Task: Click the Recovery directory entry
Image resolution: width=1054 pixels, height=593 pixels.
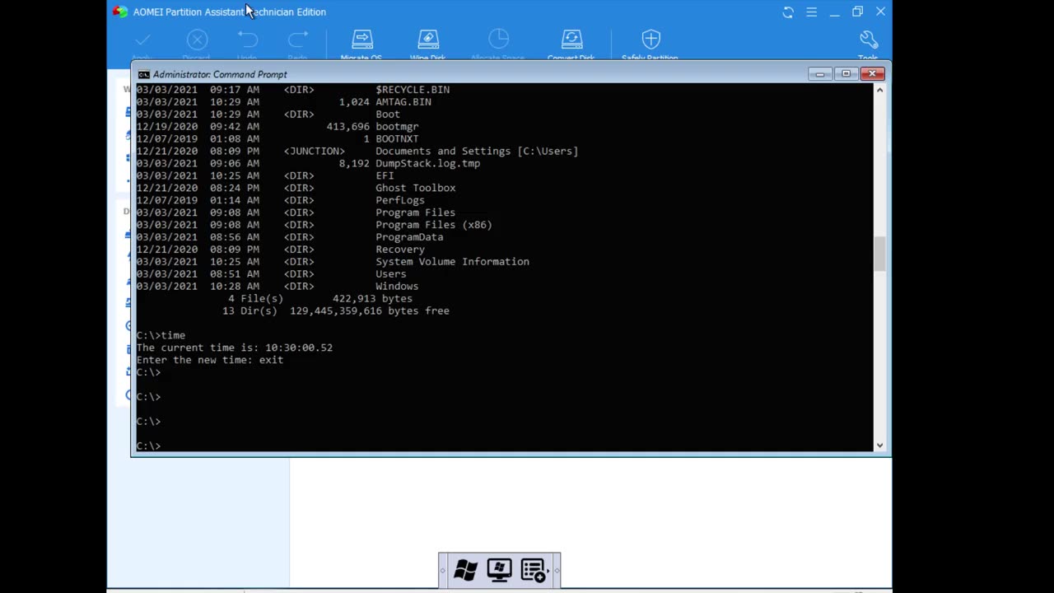Action: [400, 250]
